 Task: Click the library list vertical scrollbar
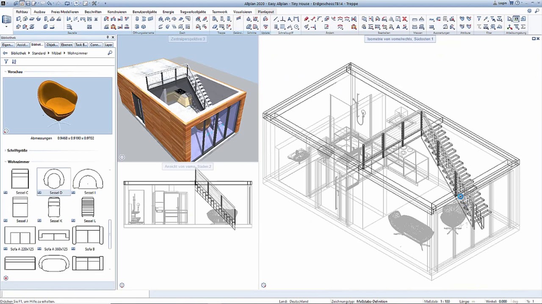pyautogui.click(x=110, y=234)
